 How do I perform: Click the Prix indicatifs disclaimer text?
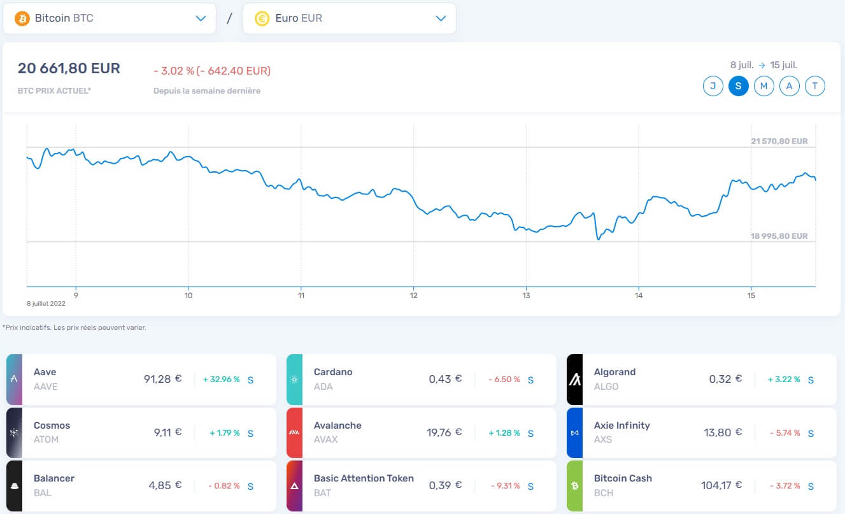point(75,328)
